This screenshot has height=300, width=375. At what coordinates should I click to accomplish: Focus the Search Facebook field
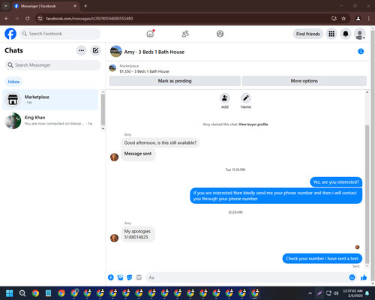[60, 34]
